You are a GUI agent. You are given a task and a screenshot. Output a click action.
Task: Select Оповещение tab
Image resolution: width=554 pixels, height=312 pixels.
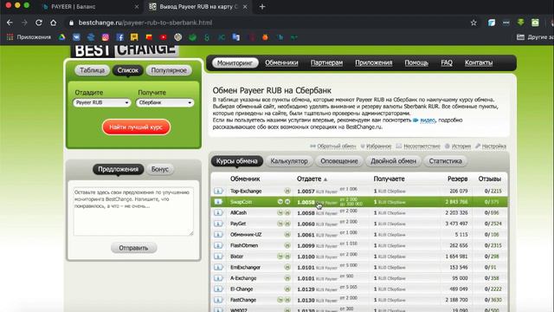click(339, 161)
